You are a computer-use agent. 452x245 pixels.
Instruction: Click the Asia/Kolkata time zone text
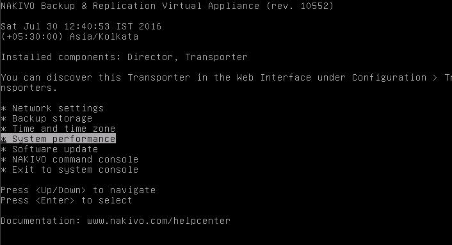(x=104, y=36)
